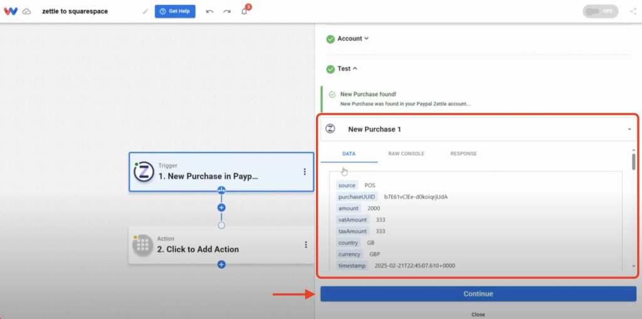The height and width of the screenshot is (319, 642).
Task: Click the data panel vertical scrollbar
Action: [633, 162]
